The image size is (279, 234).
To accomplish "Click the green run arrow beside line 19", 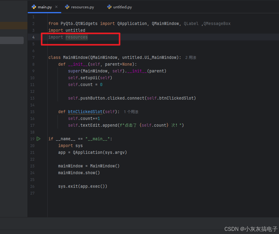I will [x=38, y=139].
